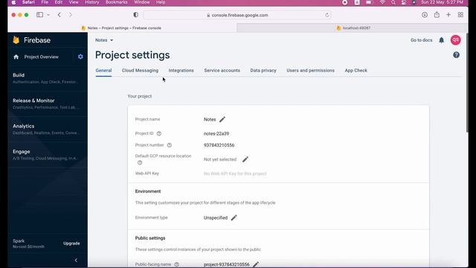Edit environment type pencil icon
Viewport: 476px width, 268px height.
coord(234,217)
